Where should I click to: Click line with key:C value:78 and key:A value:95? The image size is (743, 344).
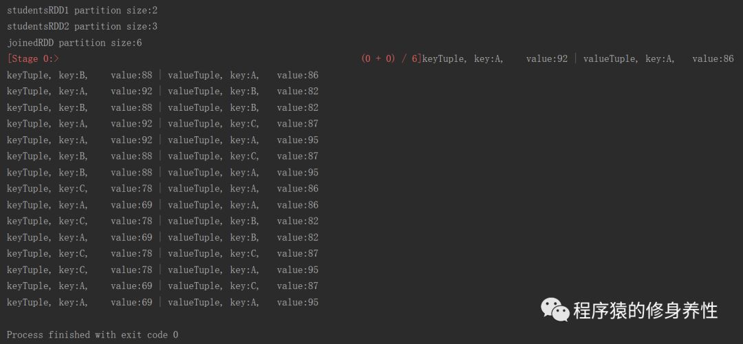click(162, 270)
